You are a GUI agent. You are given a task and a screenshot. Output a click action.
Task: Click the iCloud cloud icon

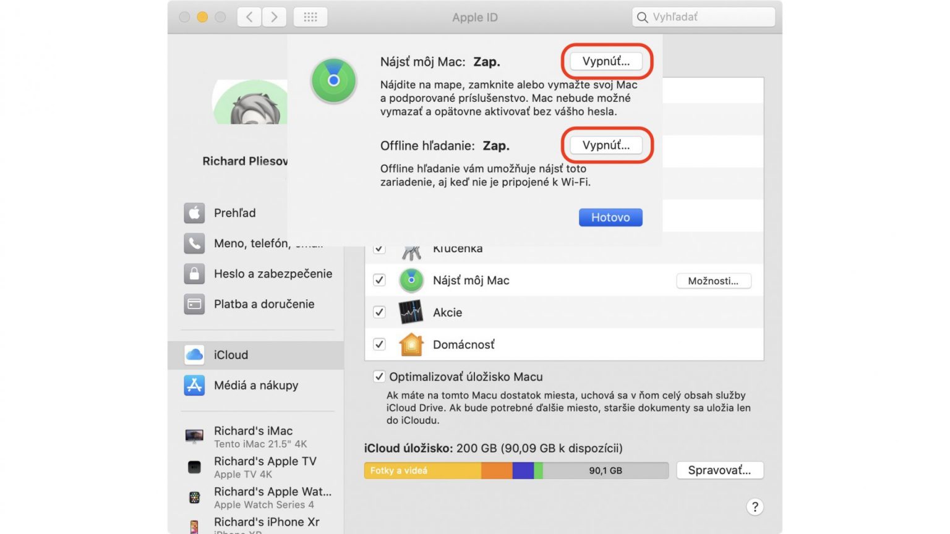194,355
